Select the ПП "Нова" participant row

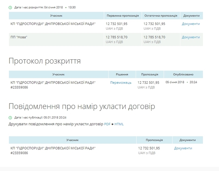pyautogui.click(x=106, y=40)
